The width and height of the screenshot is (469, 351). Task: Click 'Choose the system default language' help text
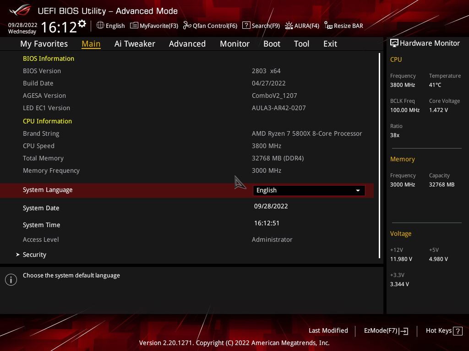pyautogui.click(x=71, y=276)
